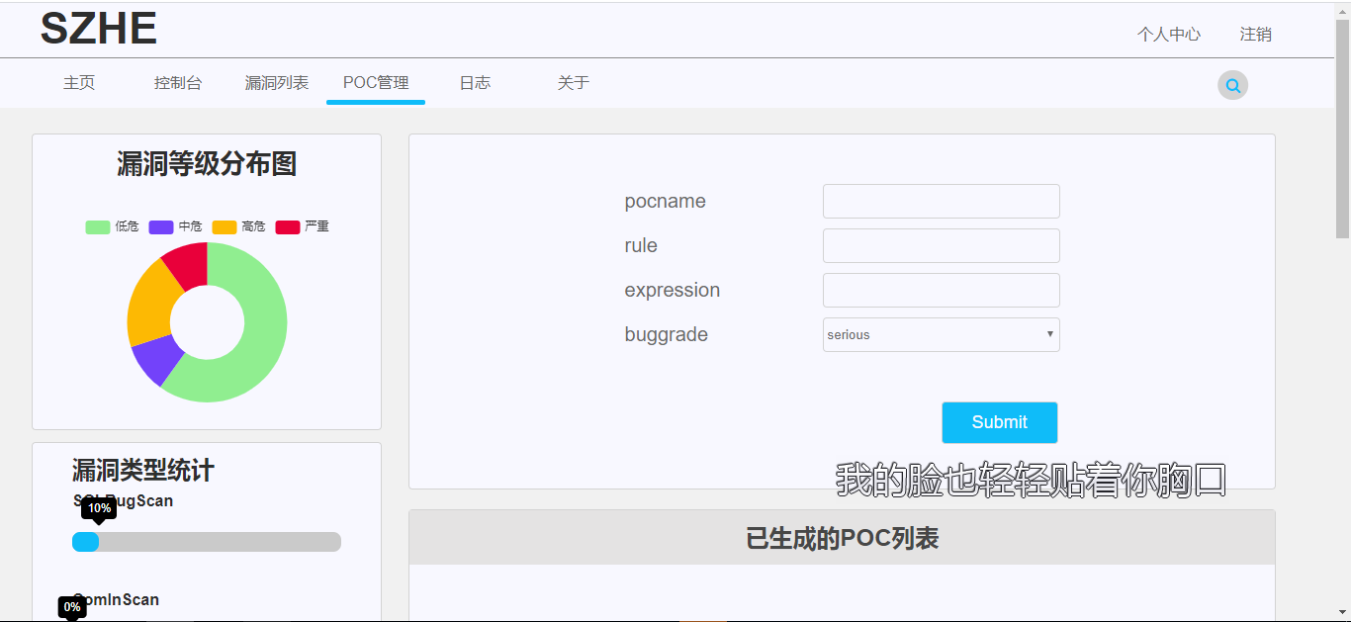
Task: Click the SQLBugScan progress slider
Action: coord(87,541)
